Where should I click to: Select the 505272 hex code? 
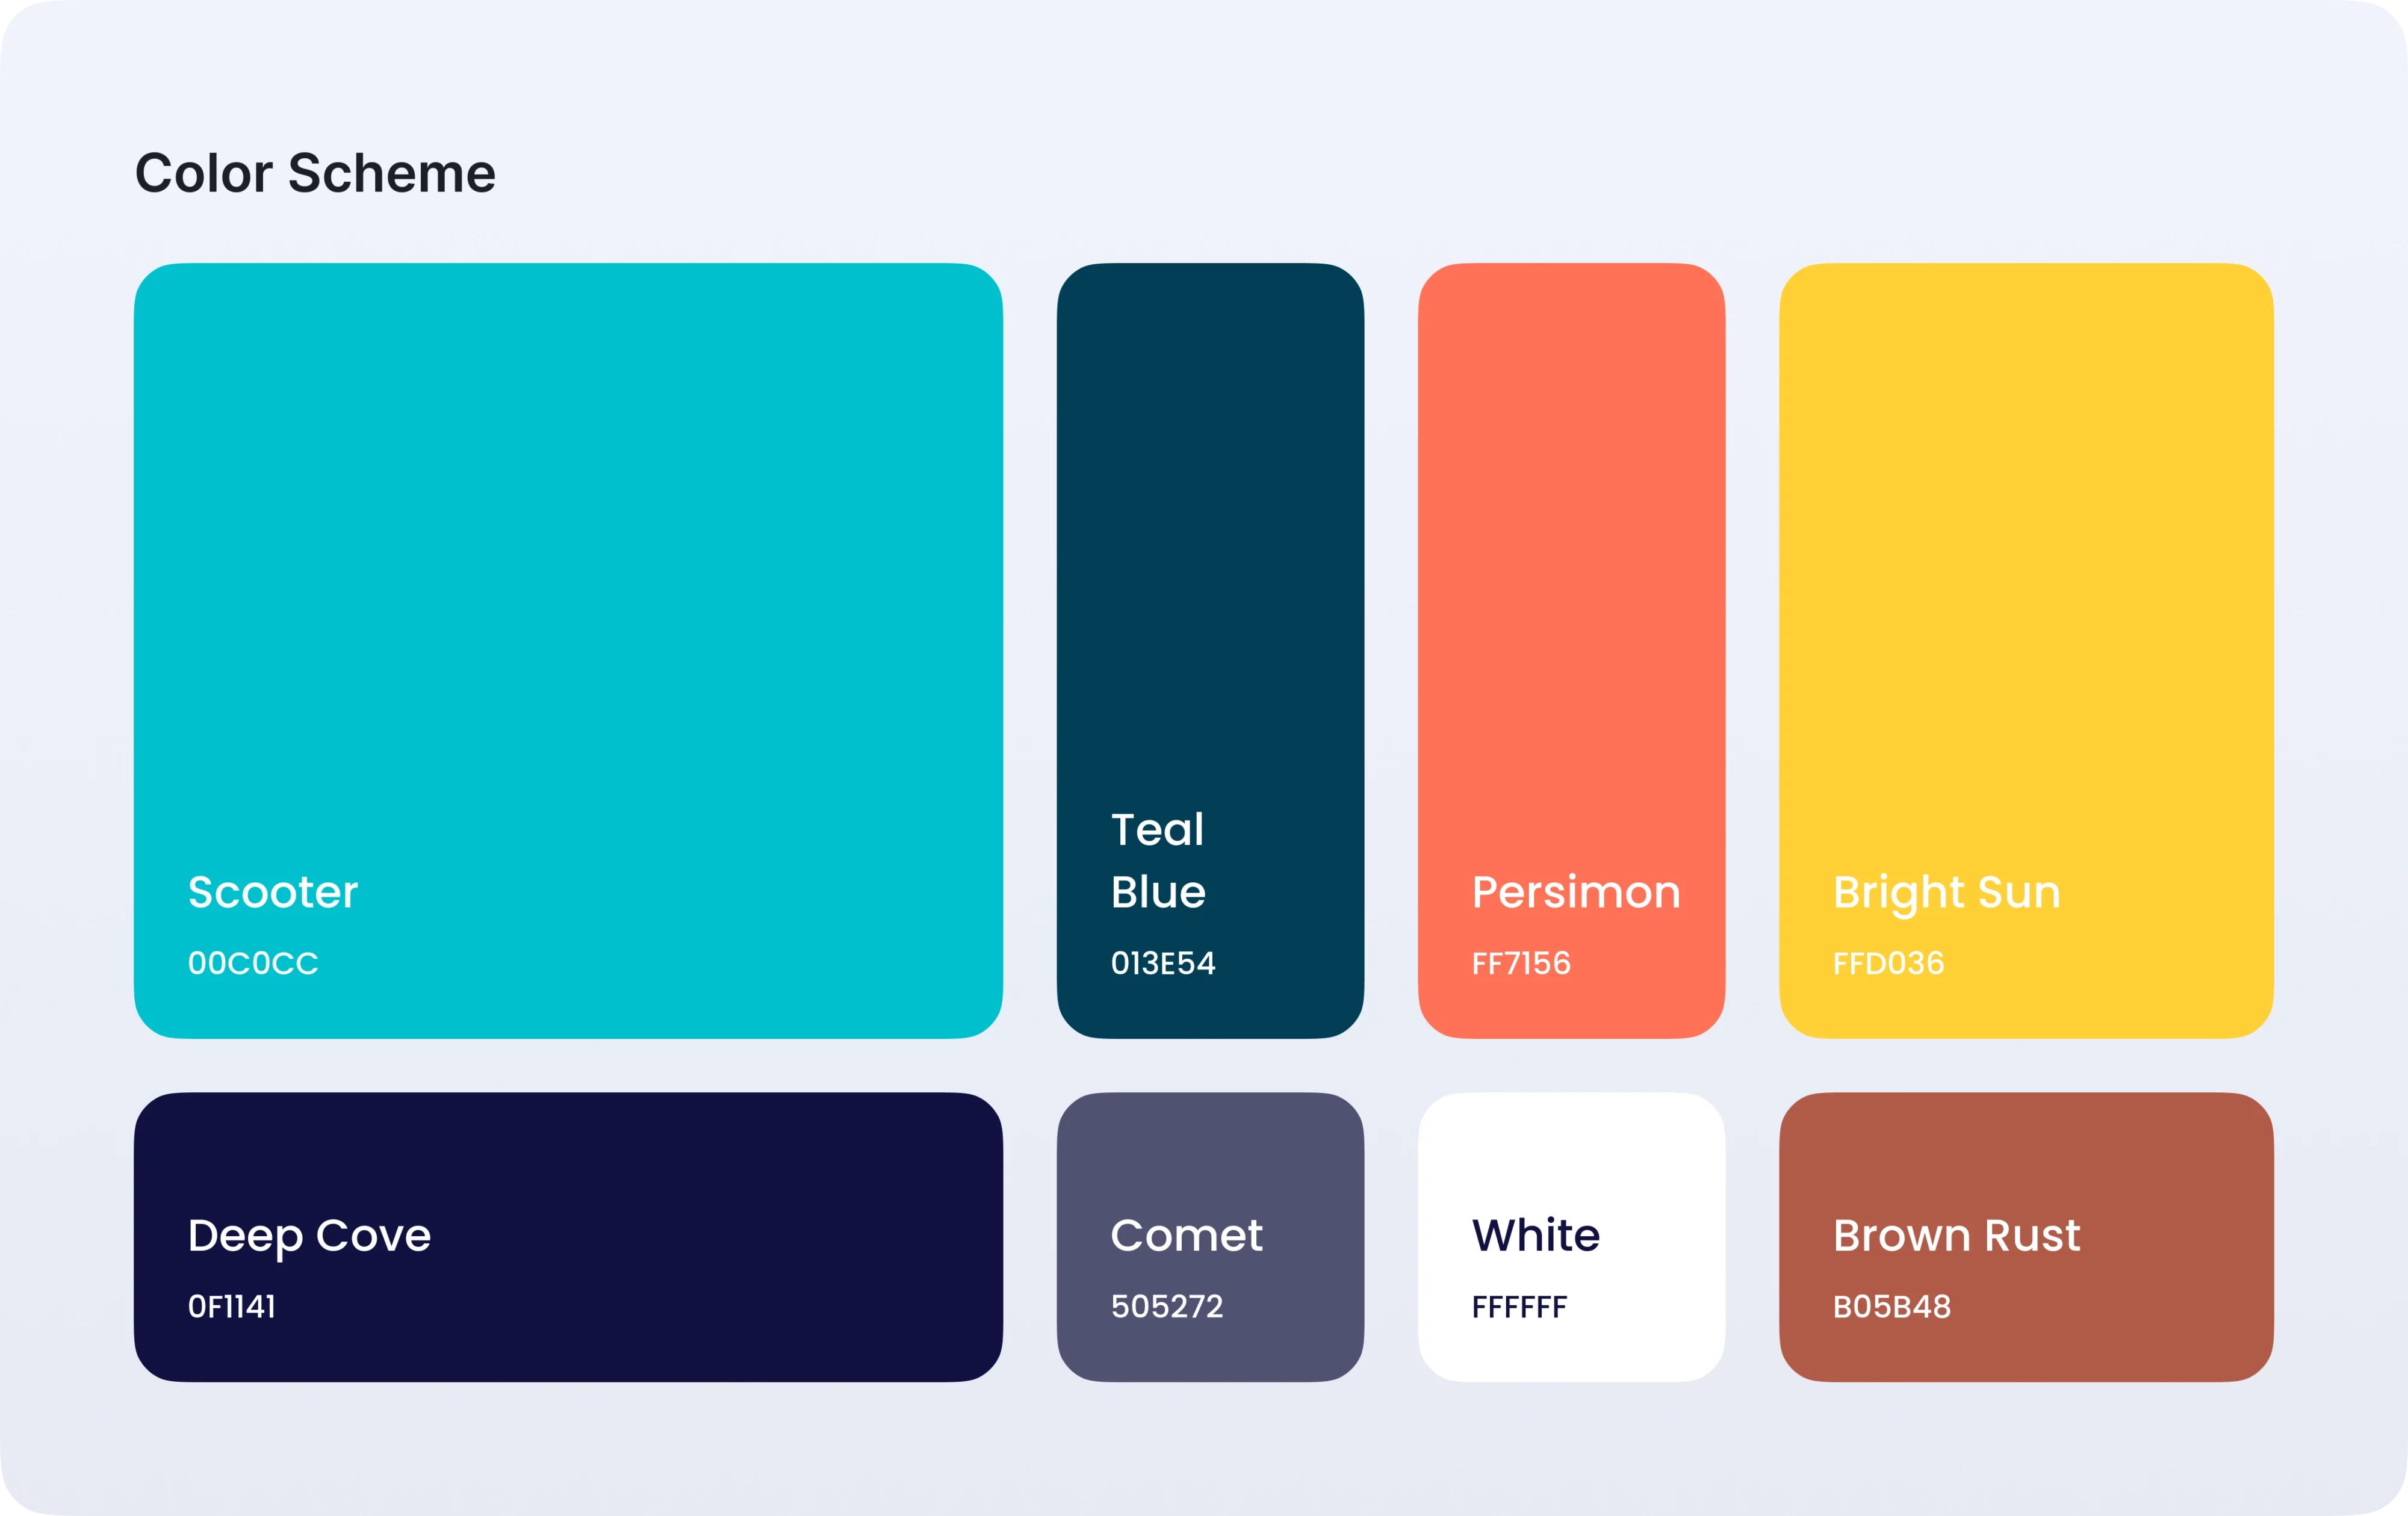pos(1167,1306)
